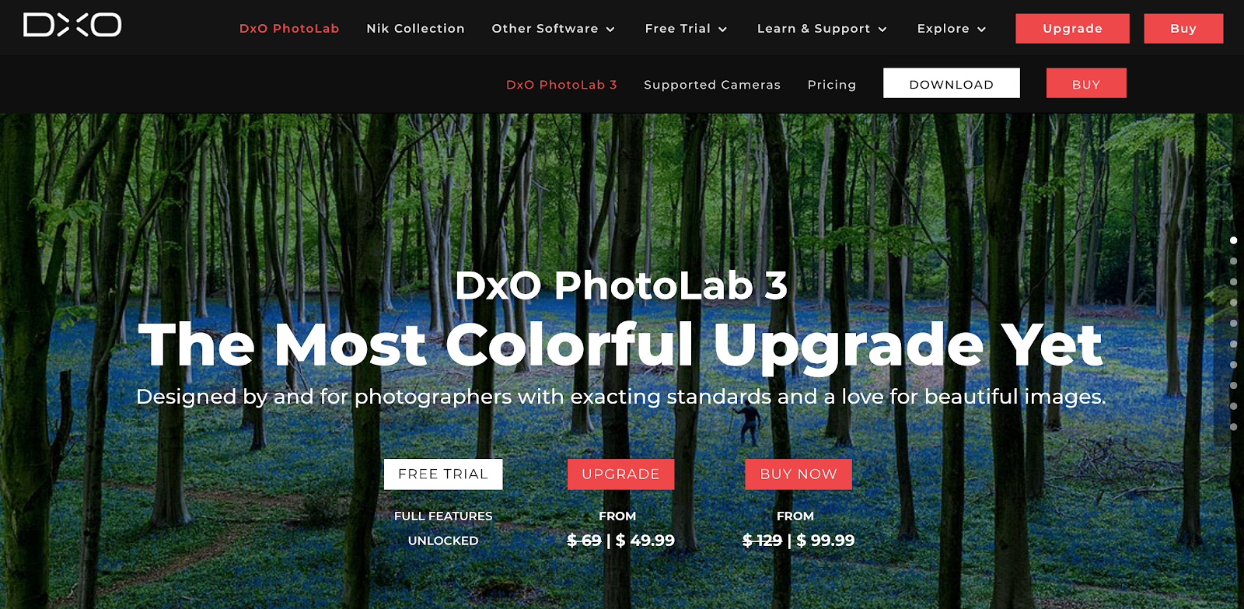Click the red BUY button in the sub-navigation
1244x609 pixels.
1086,83
